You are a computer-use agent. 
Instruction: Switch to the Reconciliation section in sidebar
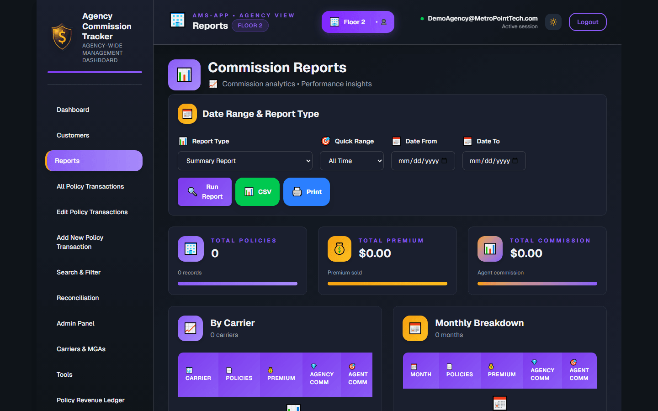click(78, 298)
